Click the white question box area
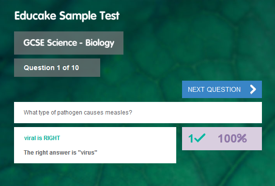The width and height of the screenshot is (275, 186). [x=138, y=113]
